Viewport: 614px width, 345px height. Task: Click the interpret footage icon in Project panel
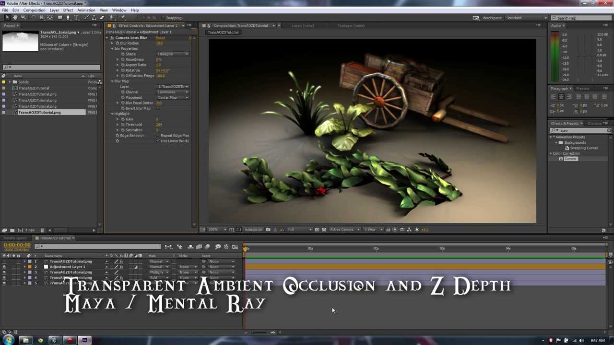click(4, 230)
